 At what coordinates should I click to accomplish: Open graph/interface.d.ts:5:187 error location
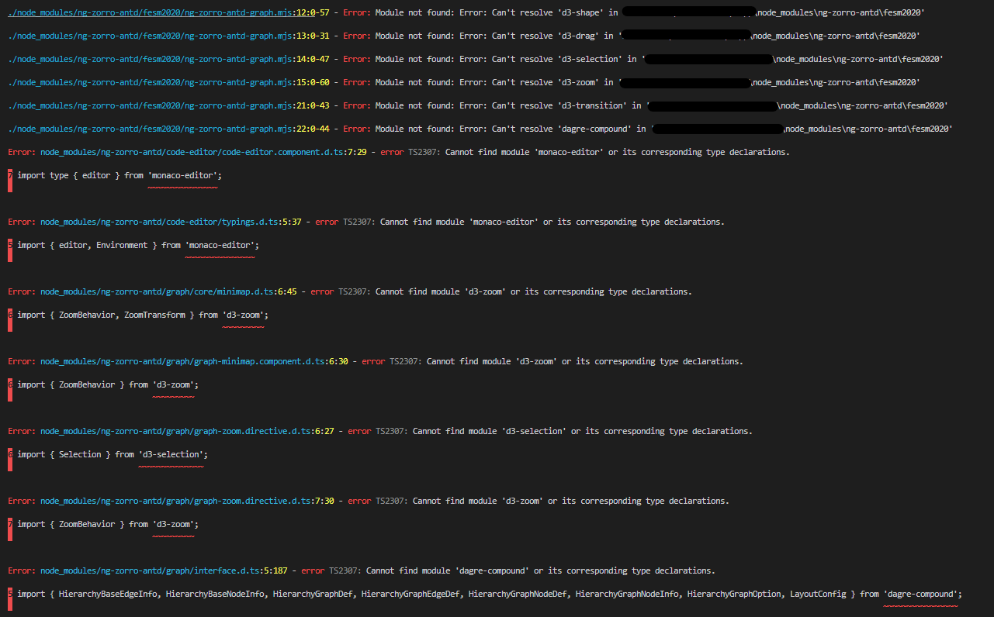pos(164,570)
